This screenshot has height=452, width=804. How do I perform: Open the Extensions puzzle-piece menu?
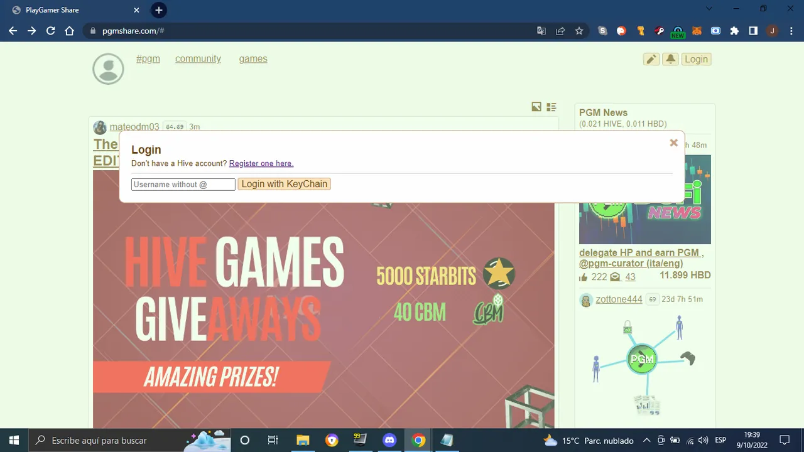pos(734,31)
